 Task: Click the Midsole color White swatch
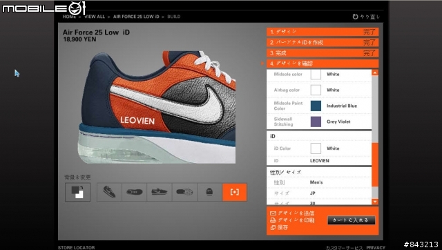click(x=316, y=75)
